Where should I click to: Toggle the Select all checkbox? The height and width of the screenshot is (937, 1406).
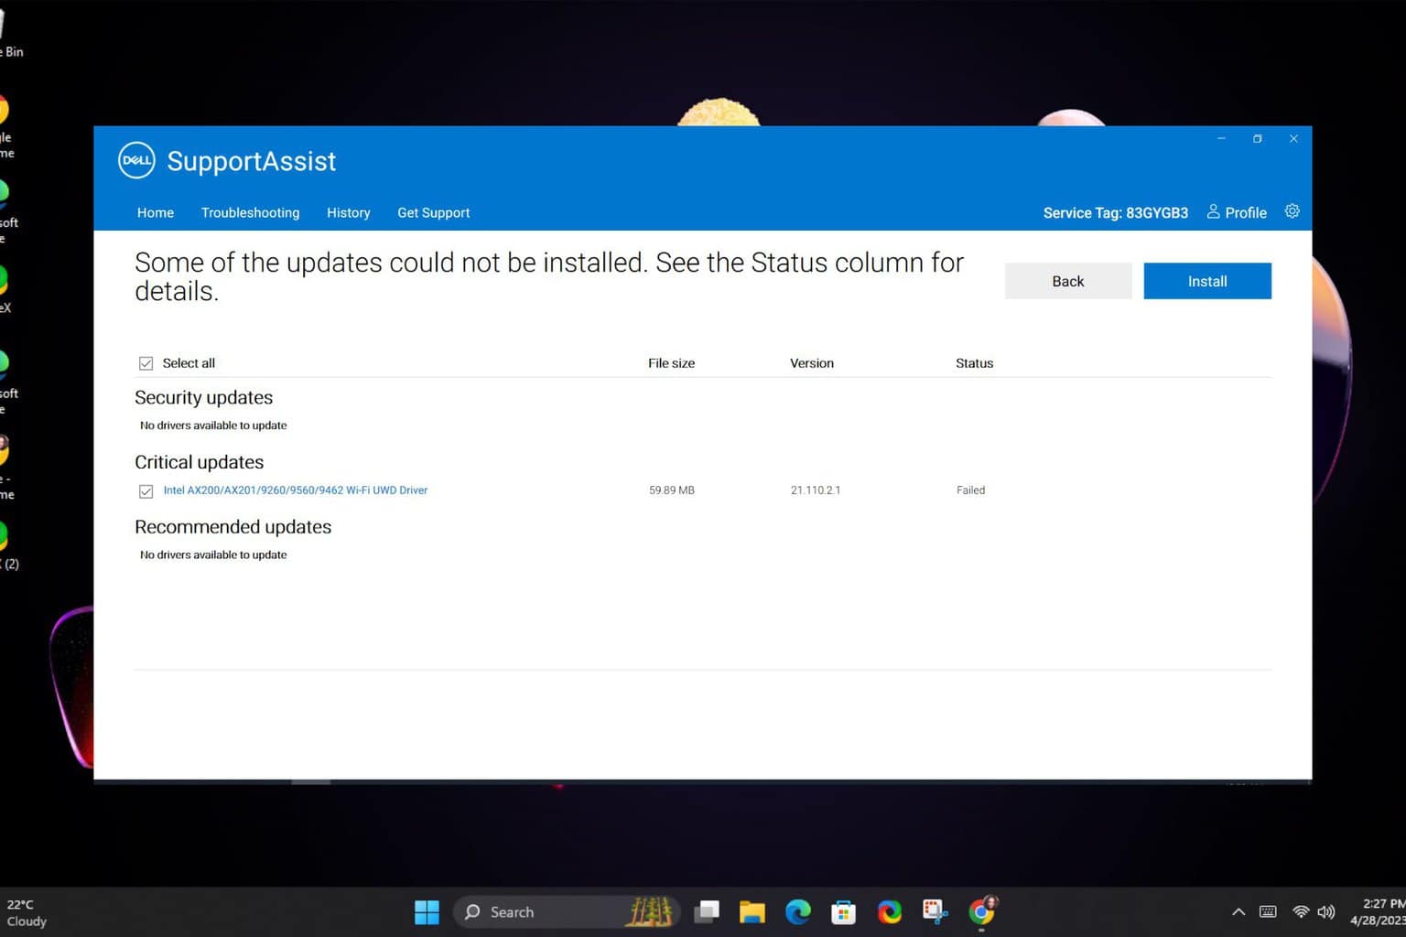pyautogui.click(x=146, y=363)
